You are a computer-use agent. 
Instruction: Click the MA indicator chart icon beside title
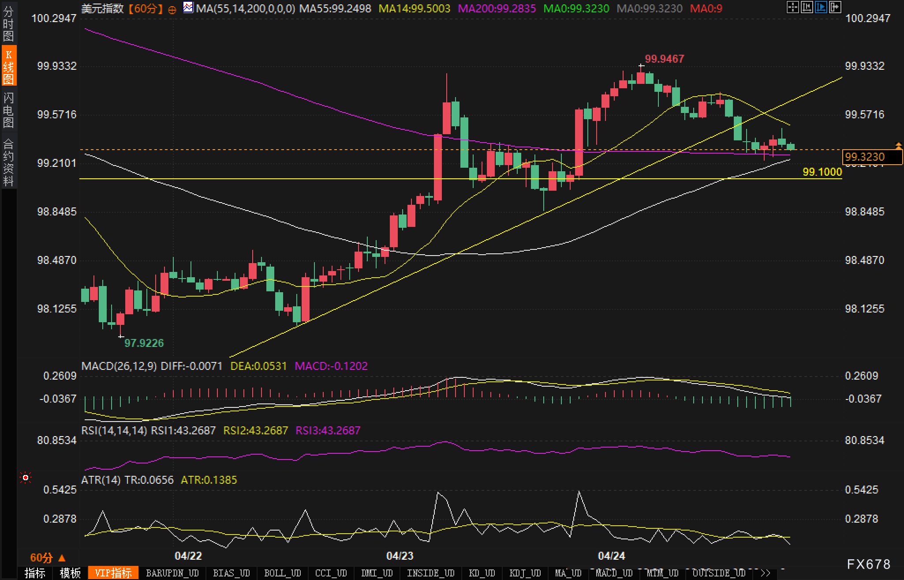tap(188, 8)
